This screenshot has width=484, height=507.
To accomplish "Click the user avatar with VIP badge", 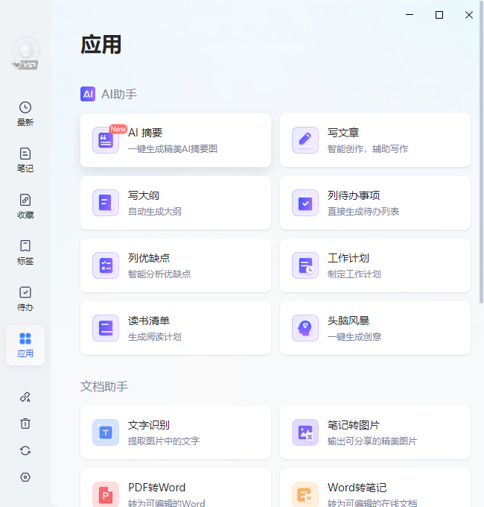I will [x=26, y=54].
